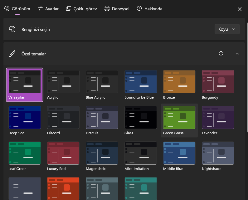Image resolution: width=248 pixels, height=200 pixels.
Task: Open the Çoklu görev tab
Action: (81, 9)
